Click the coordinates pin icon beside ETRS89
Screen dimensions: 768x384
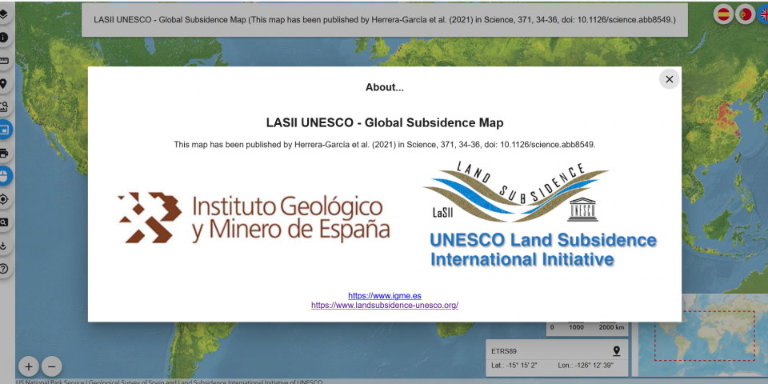[617, 350]
